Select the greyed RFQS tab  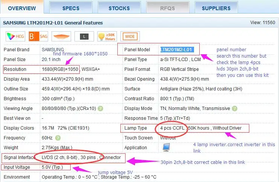point(168,8)
